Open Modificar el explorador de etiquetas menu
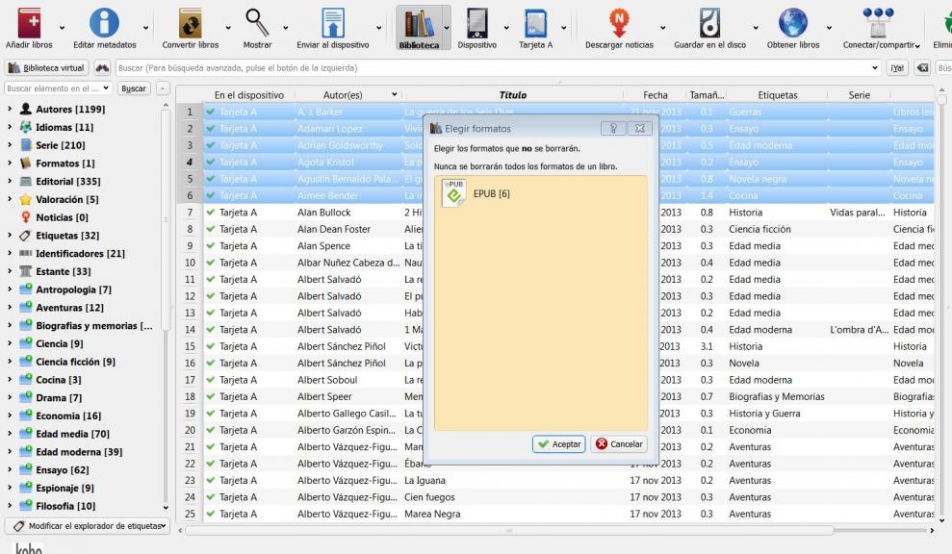The image size is (952, 554). (x=88, y=526)
